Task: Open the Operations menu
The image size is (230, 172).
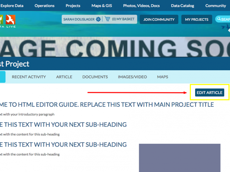Action: pos(45,6)
